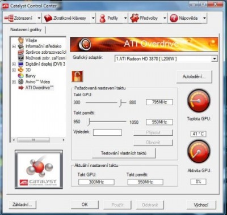
Task: Expand the Zkratkové klávesy dropdown arrow
Action: tap(93, 18)
